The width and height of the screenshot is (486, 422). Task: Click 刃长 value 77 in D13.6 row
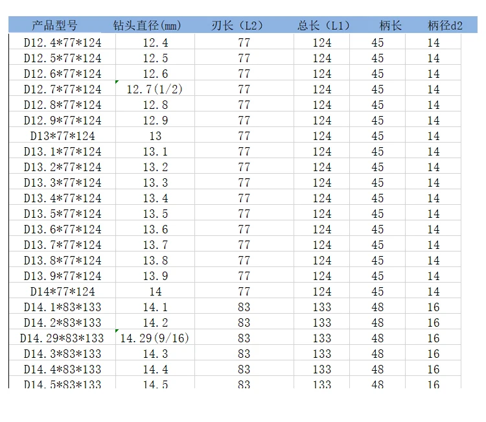[244, 229]
